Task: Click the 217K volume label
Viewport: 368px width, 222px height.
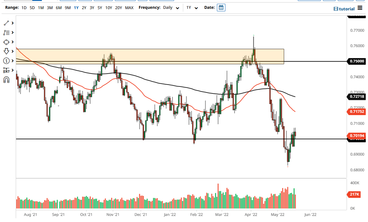Action: (x=354, y=194)
